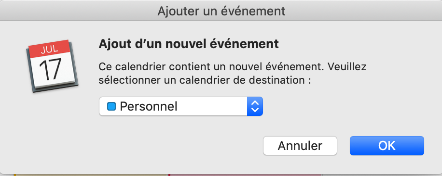The image size is (442, 176).
Task: Confirm with the OK button
Action: tap(387, 146)
